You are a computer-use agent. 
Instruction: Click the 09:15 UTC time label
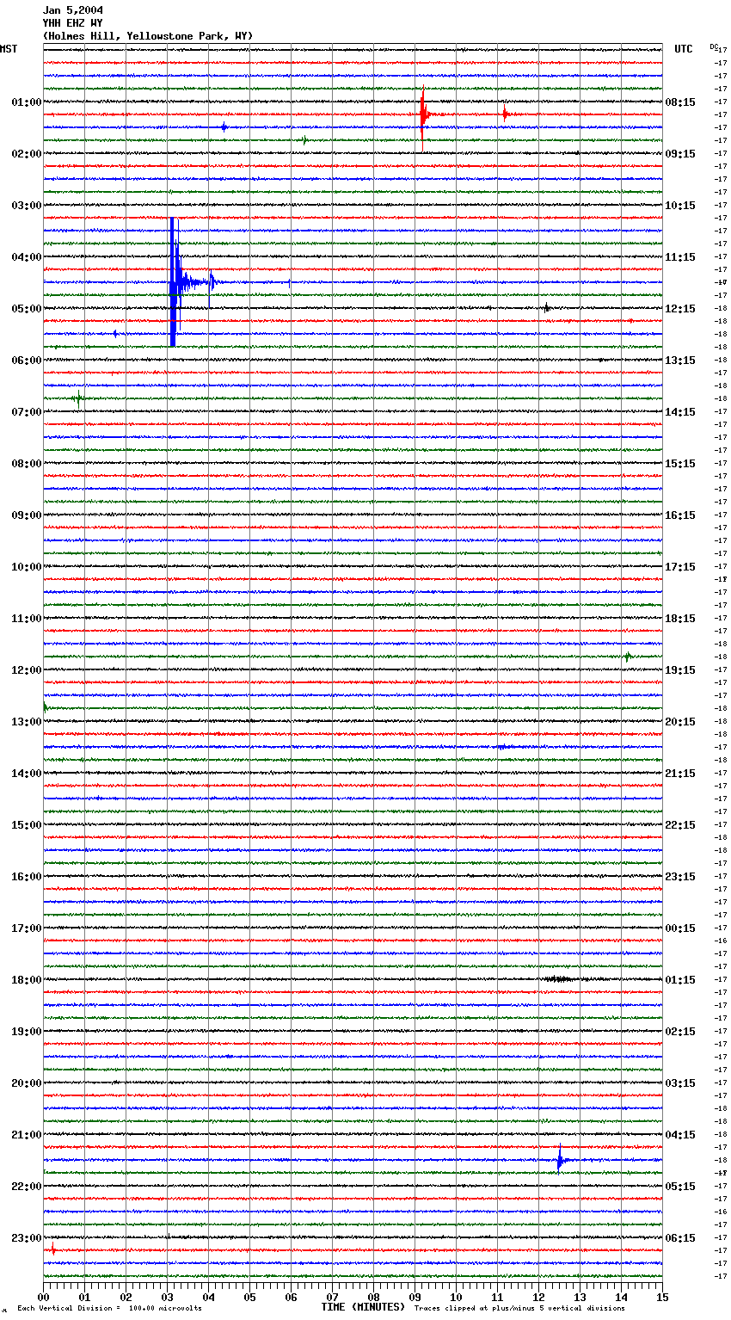click(x=680, y=154)
